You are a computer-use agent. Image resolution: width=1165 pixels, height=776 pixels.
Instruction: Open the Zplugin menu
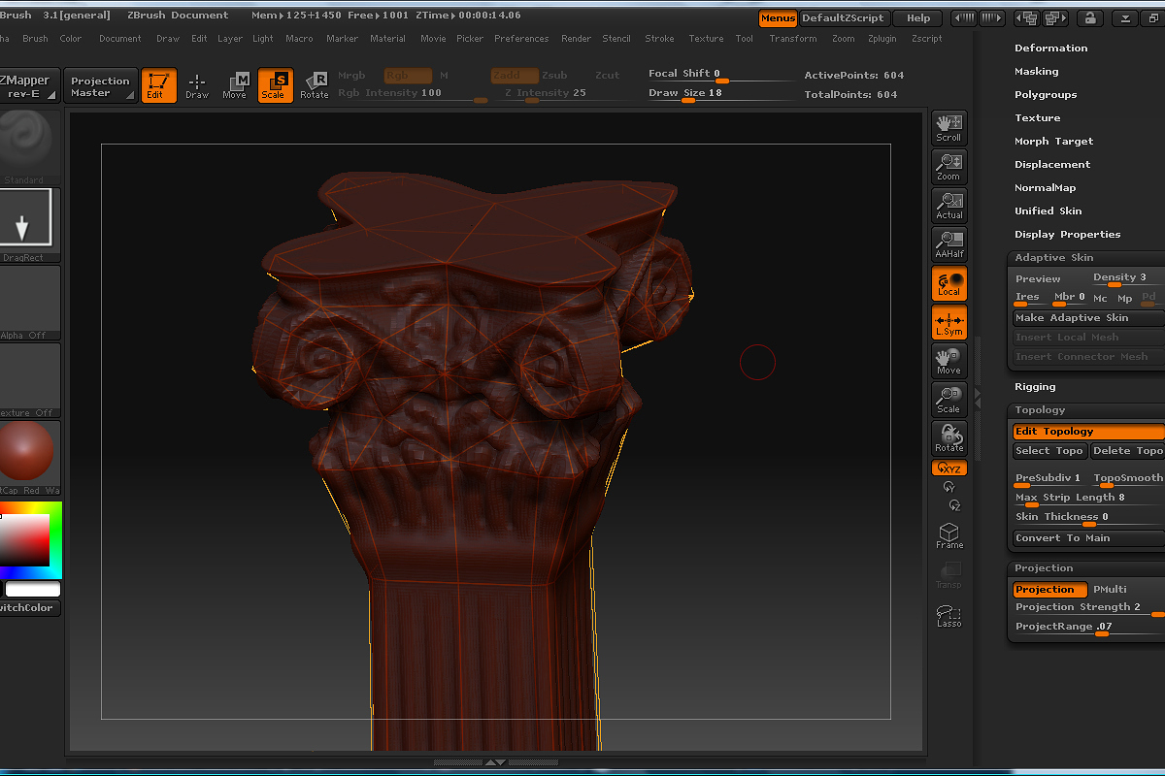click(x=882, y=39)
